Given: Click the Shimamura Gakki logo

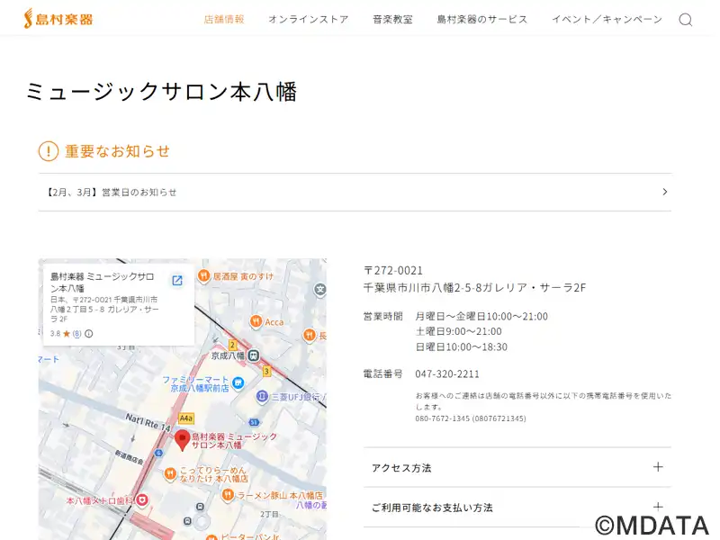Looking at the screenshot, I should 58,19.
